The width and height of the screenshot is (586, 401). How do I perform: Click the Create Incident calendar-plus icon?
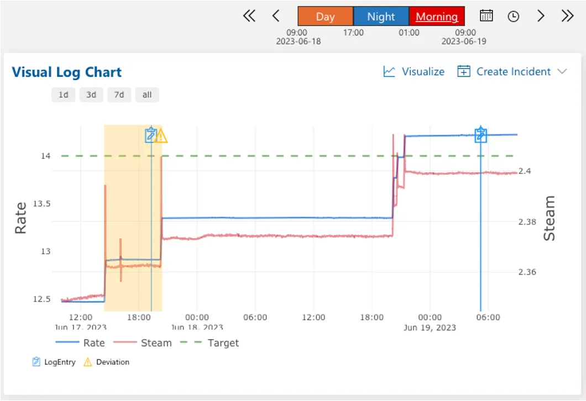(463, 71)
